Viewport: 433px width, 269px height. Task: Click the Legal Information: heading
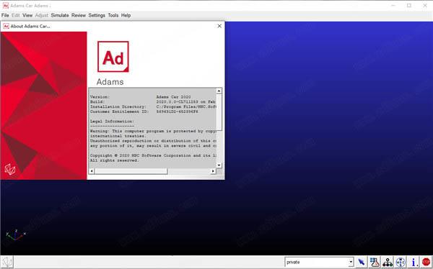[112, 122]
